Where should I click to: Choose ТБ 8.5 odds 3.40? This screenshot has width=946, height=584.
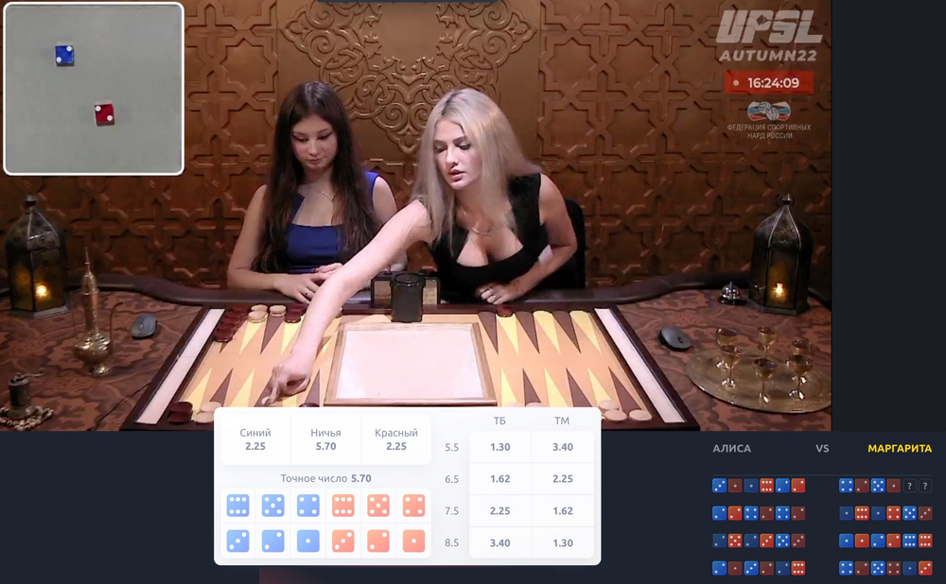pyautogui.click(x=500, y=542)
